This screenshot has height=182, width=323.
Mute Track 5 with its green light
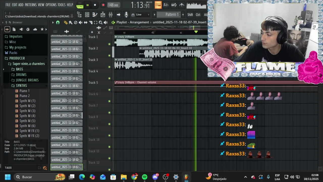[x=109, y=90]
